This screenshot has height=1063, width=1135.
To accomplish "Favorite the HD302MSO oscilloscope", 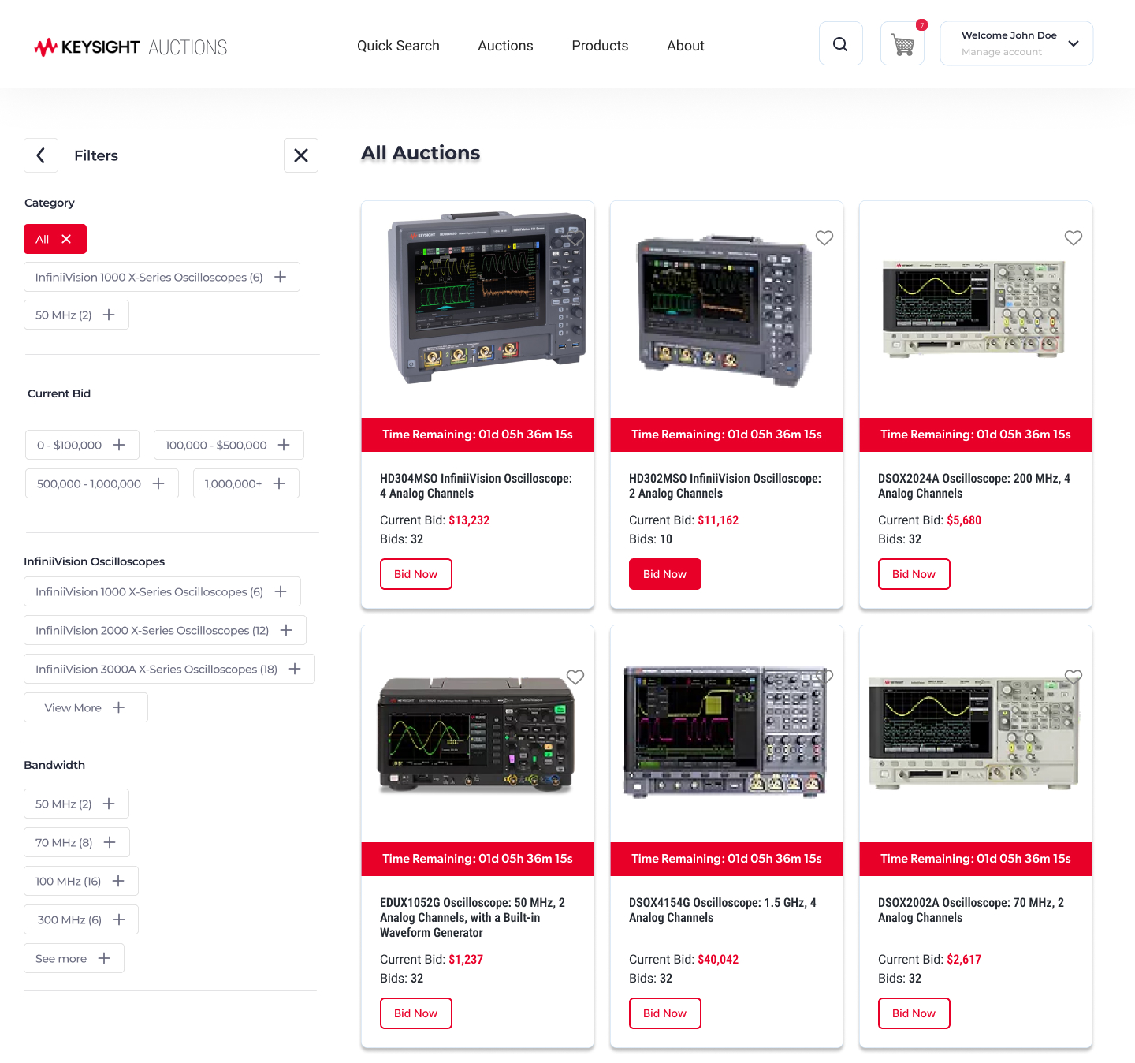I will (x=824, y=237).
